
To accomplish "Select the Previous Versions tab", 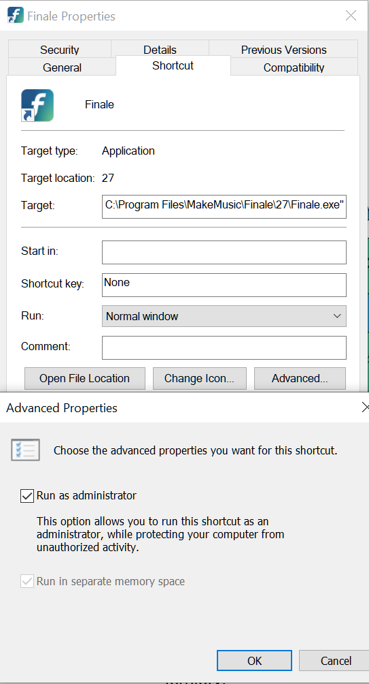I will tap(283, 49).
